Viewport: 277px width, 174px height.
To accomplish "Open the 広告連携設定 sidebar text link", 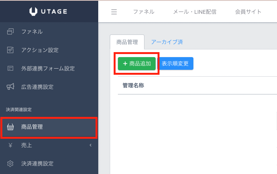I will [x=37, y=87].
